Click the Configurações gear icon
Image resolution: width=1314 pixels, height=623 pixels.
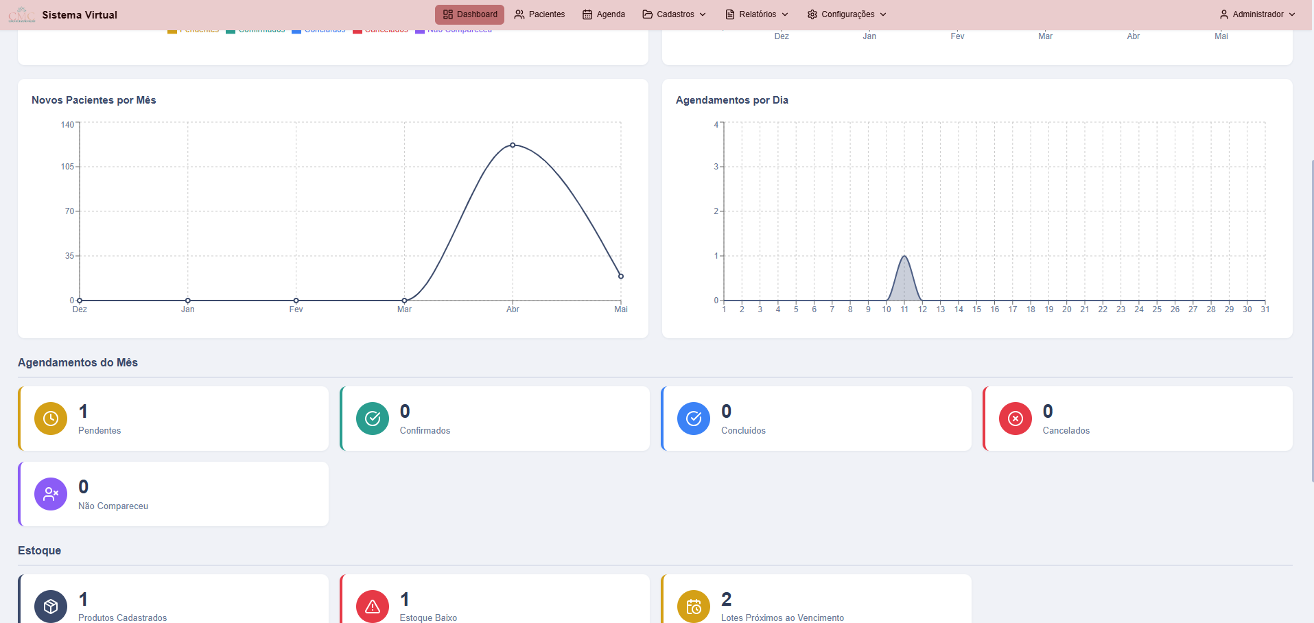(812, 14)
